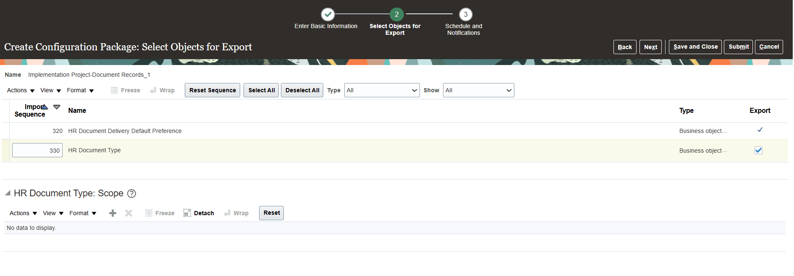This screenshot has height=276, width=794.
Task: Click the Schedule and Notifications step label
Action: [x=464, y=29]
